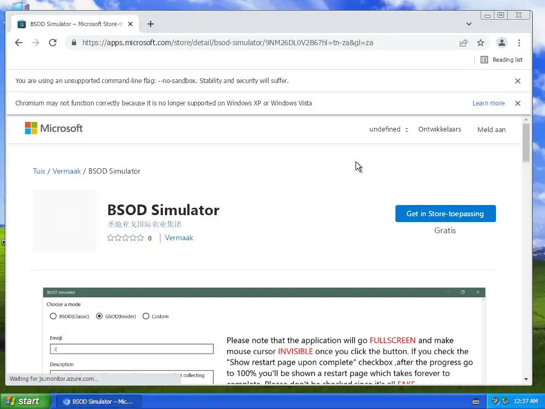Screen dimensions: 545x409
Task: Select the Custom radio option
Action: (x=146, y=316)
